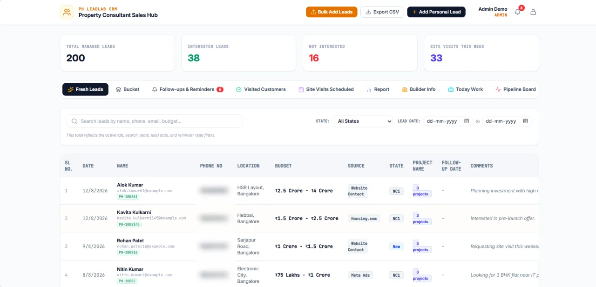
Task: Switch to the Report tab
Action: coord(378,89)
